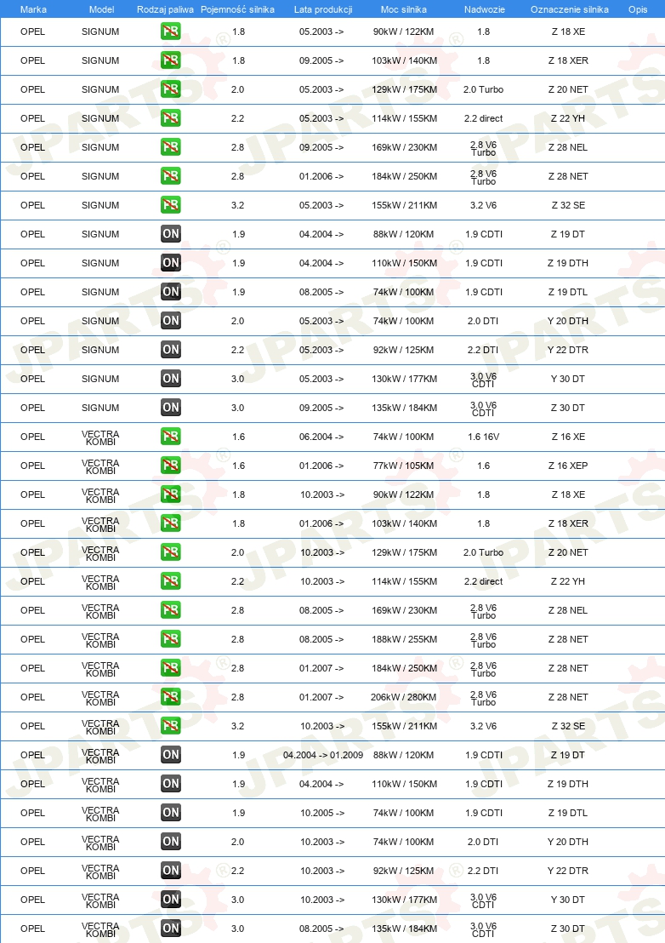Click 'Z 32 SE' engine code in VECTRA KOMBI row
The width and height of the screenshot is (665, 943).
(568, 726)
